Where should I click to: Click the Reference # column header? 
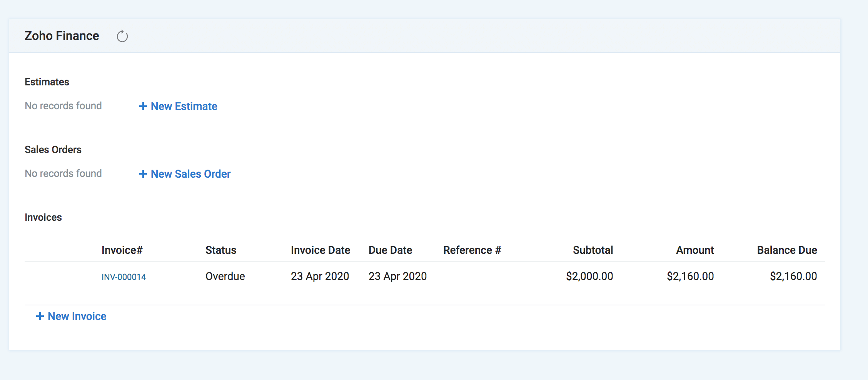(472, 250)
